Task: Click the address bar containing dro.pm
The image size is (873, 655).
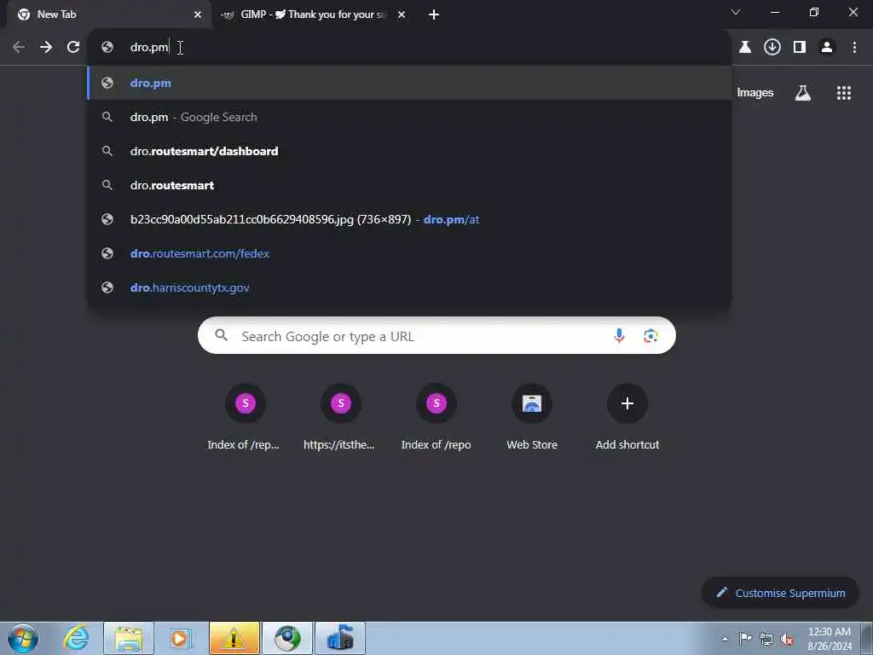Action: click(409, 48)
